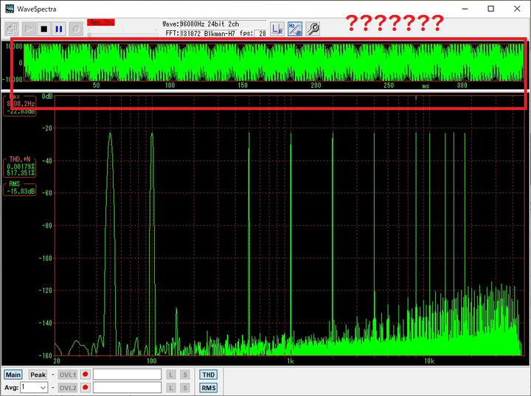Stop recording with the black square button
This screenshot has height=396, width=531.
(x=44, y=29)
